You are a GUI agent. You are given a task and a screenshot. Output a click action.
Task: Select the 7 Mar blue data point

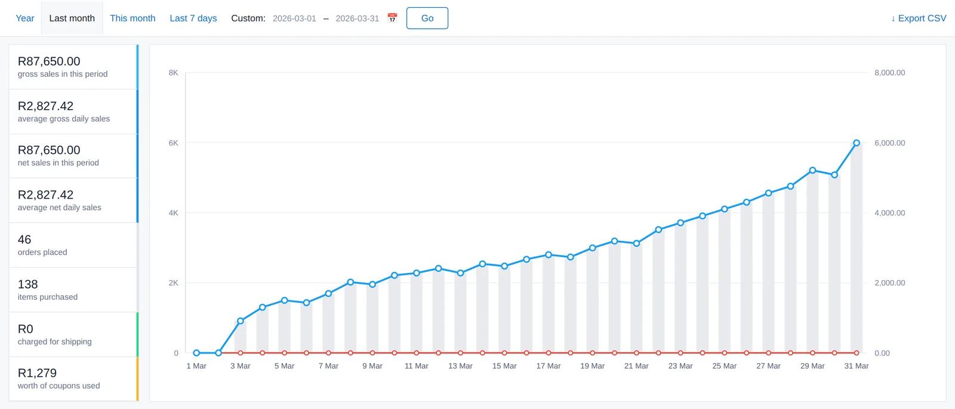point(328,293)
